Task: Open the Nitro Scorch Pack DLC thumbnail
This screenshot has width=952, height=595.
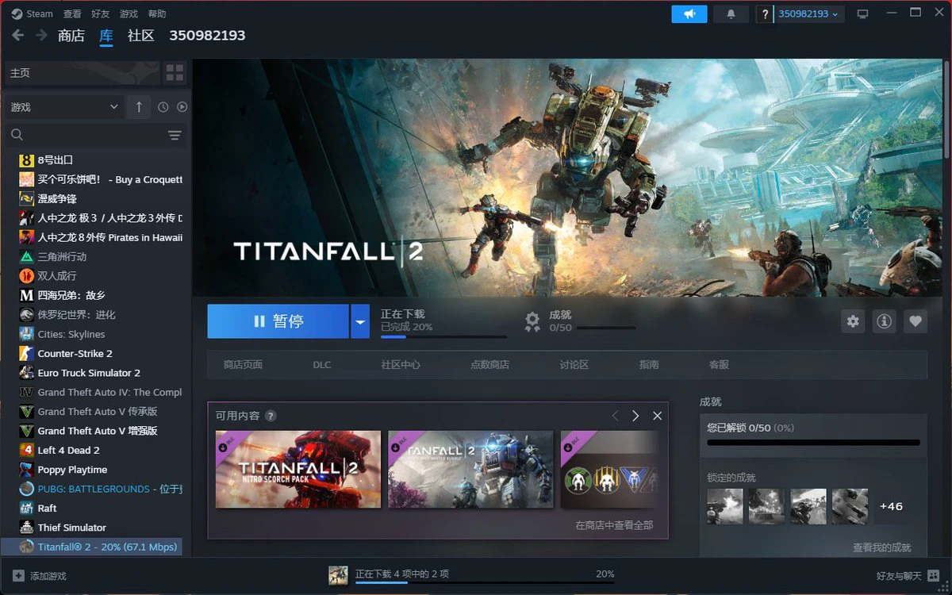Action: pyautogui.click(x=298, y=470)
